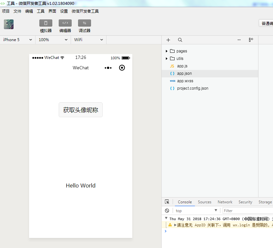
Task: Open the iPhone 5 device dropdown
Action: coord(17,39)
